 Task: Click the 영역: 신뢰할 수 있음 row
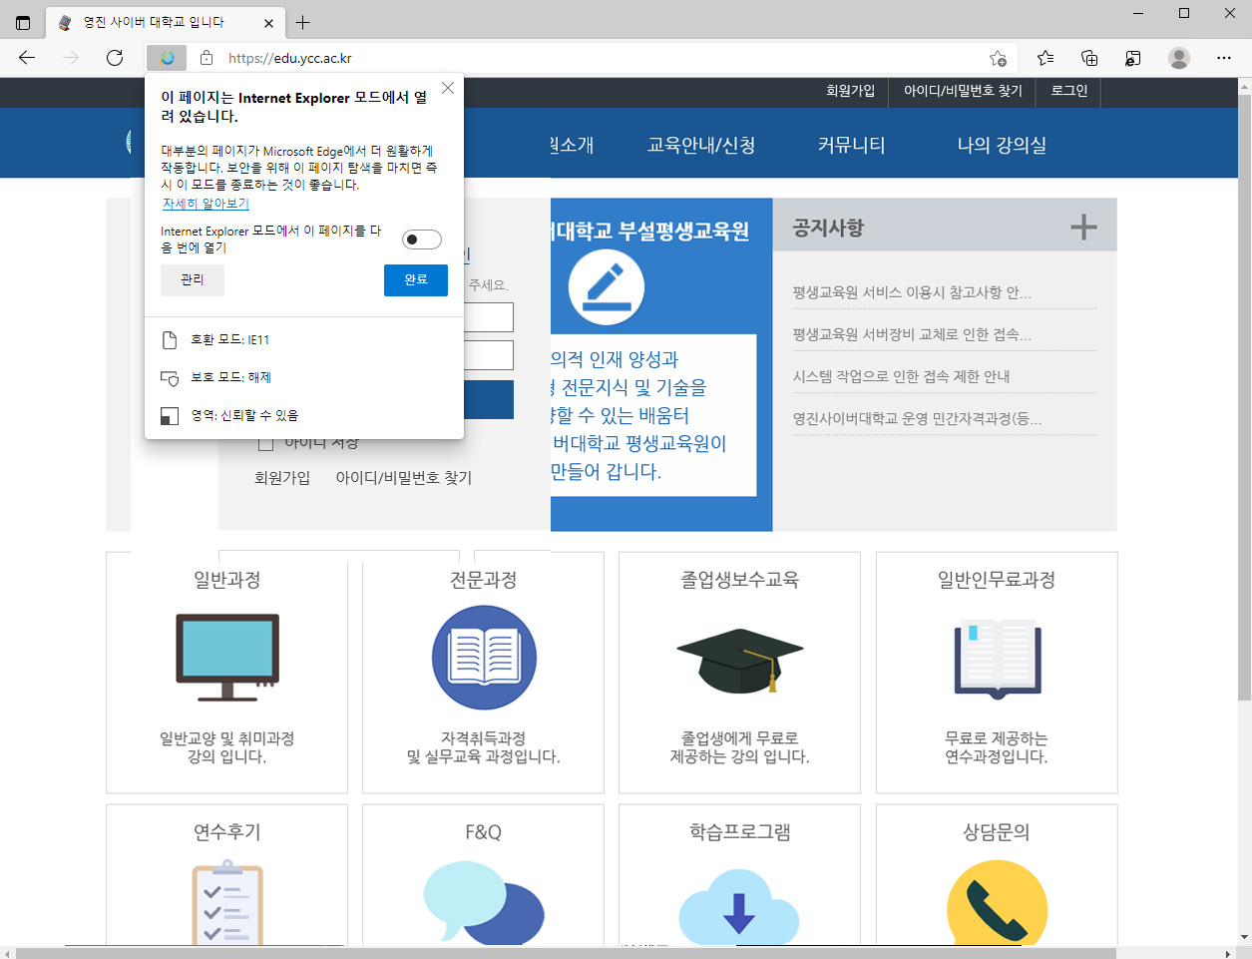pyautogui.click(x=303, y=415)
